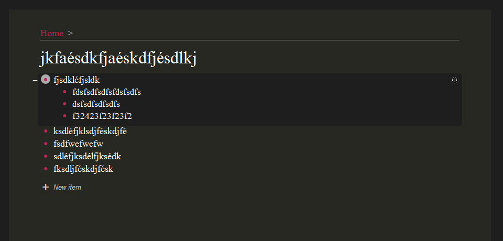Image resolution: width=503 pixels, height=241 pixels.
Task: Select the fdsfsdfsdfsfdsfsdfs sub-item text
Action: (x=107, y=92)
